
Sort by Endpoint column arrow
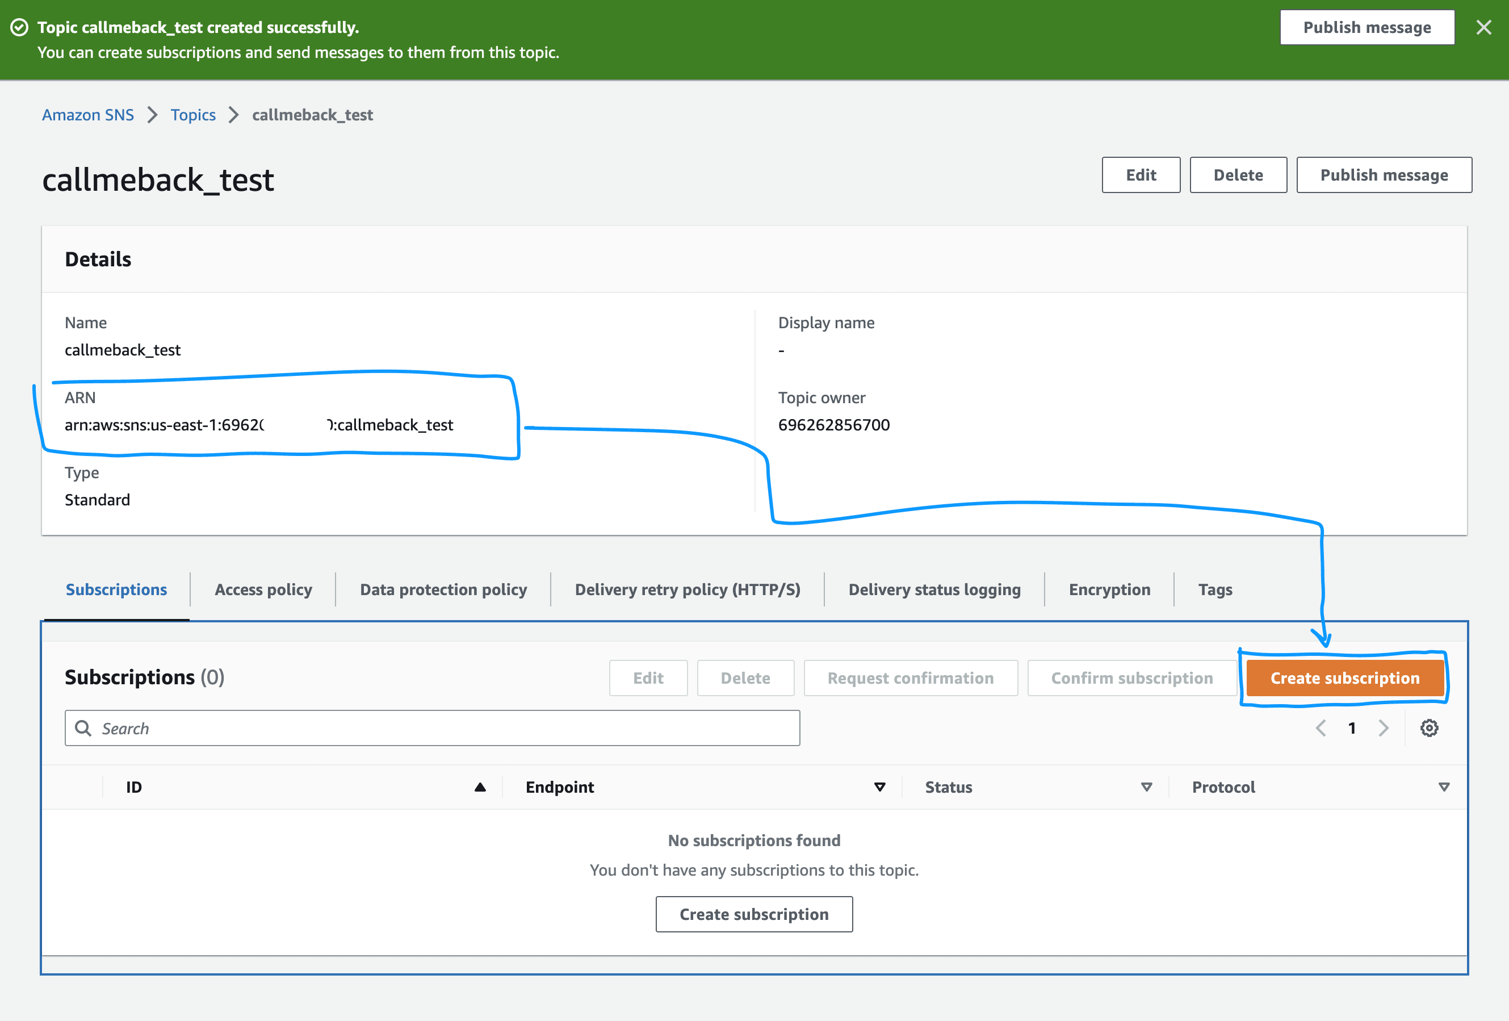[x=880, y=787]
